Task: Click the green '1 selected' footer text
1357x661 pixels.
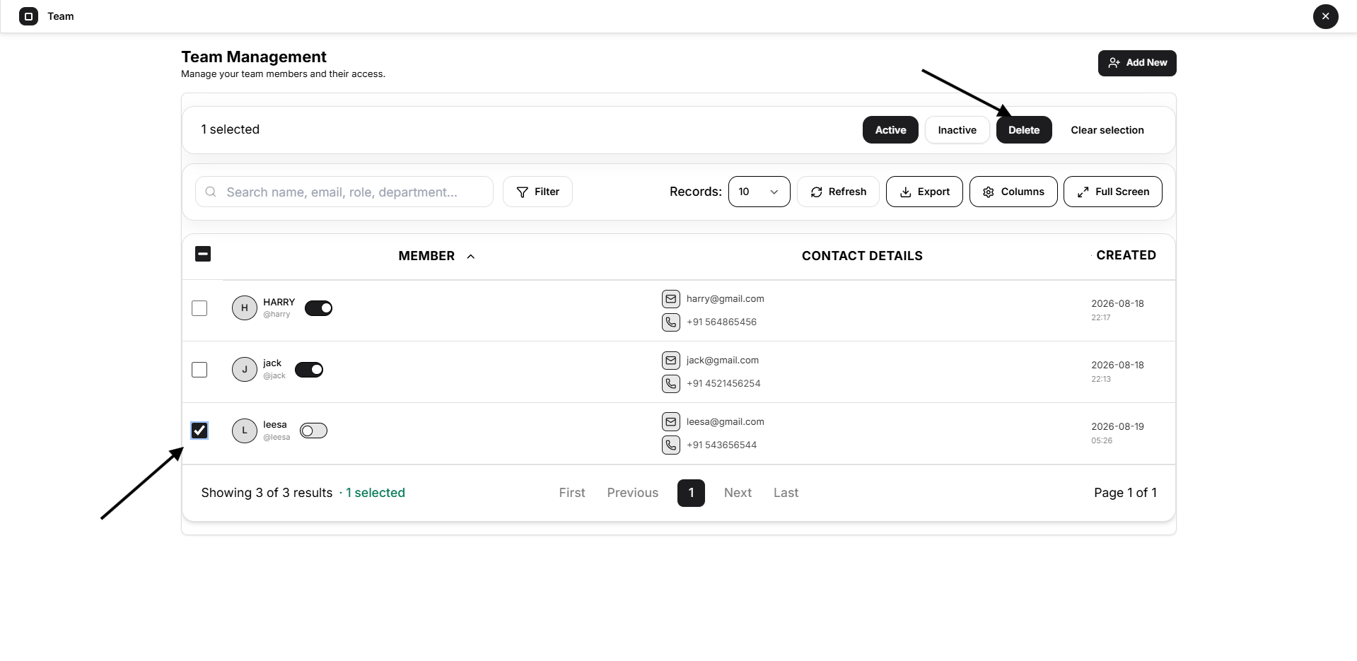Action: (x=375, y=493)
